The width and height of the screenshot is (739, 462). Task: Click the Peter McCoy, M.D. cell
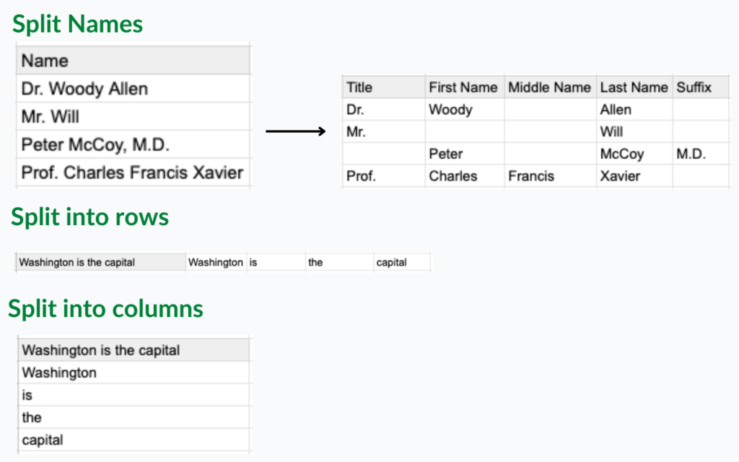(x=133, y=144)
